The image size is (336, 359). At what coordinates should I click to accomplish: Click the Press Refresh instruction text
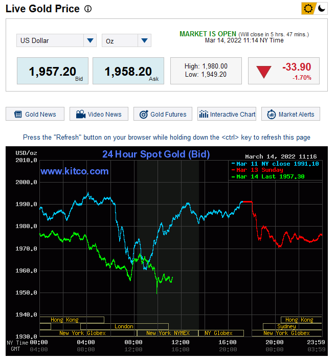pyautogui.click(x=167, y=138)
